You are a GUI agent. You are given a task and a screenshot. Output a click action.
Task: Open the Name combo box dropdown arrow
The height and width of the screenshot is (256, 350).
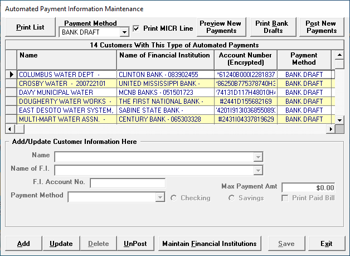[x=258, y=157]
